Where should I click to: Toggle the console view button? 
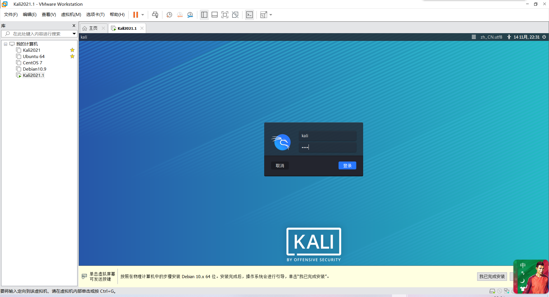tap(249, 15)
